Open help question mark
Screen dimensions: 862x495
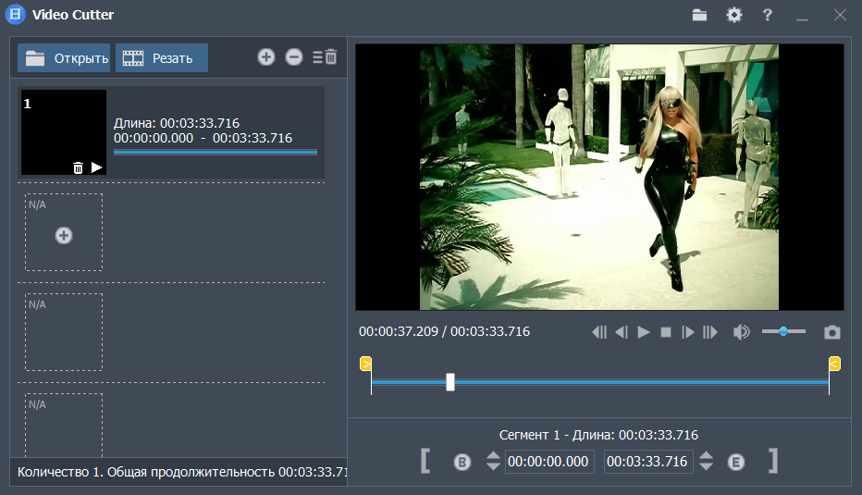[x=768, y=15]
